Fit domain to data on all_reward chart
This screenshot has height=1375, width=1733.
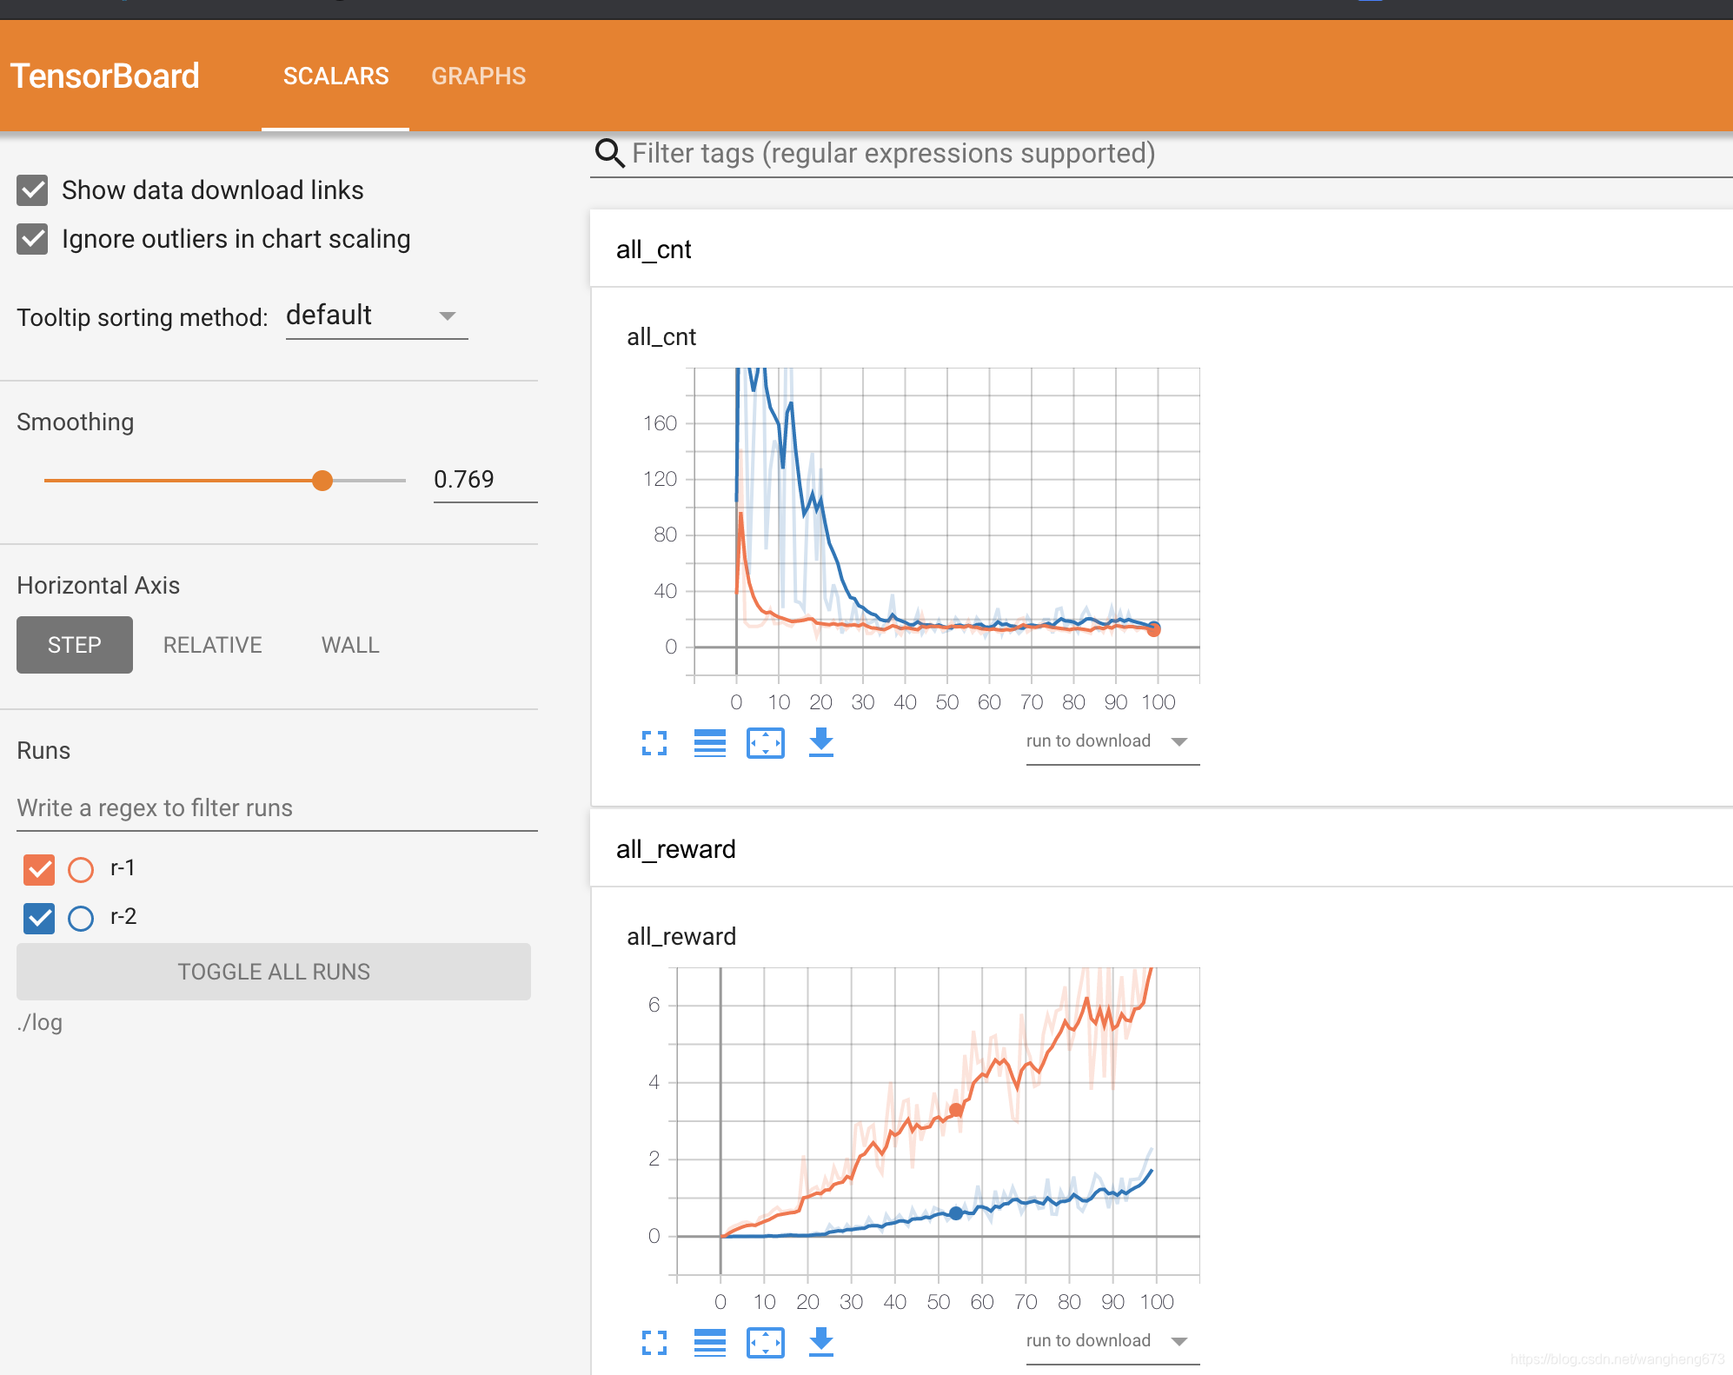pyautogui.click(x=766, y=1343)
